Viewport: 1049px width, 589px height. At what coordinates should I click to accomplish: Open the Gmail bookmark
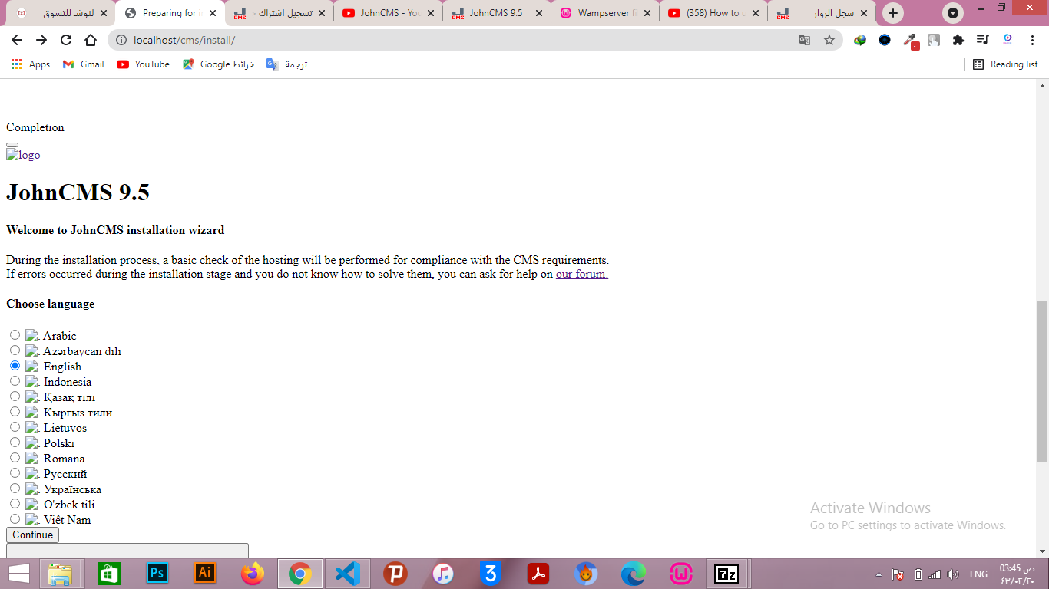pos(83,64)
